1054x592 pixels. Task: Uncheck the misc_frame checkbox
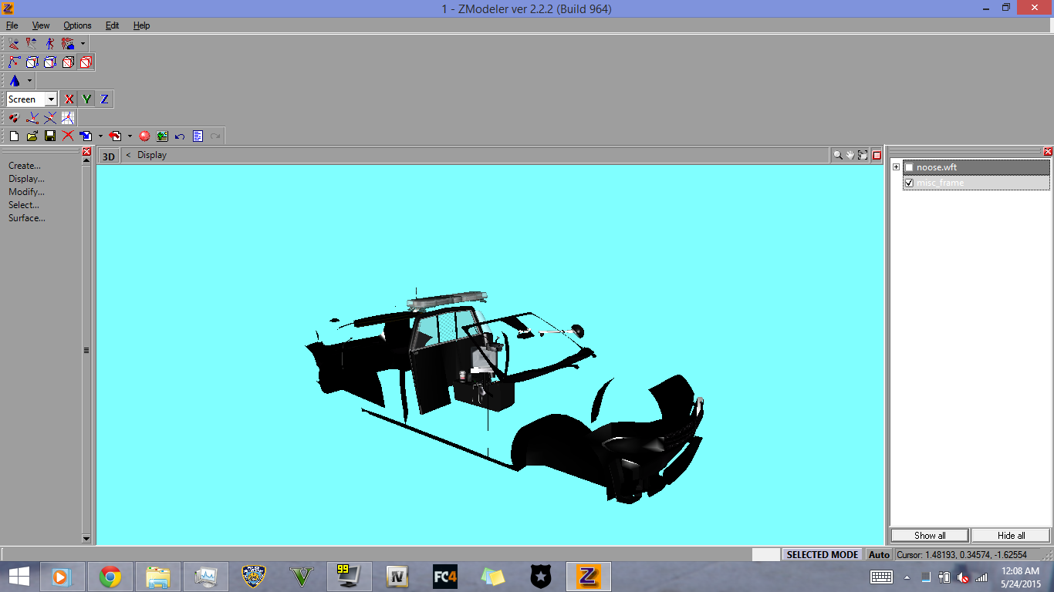tap(909, 183)
